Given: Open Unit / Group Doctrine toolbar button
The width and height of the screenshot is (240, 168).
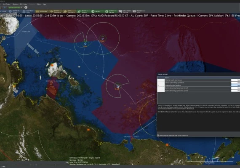Looking at the screenshot, I should (x=125, y=11).
